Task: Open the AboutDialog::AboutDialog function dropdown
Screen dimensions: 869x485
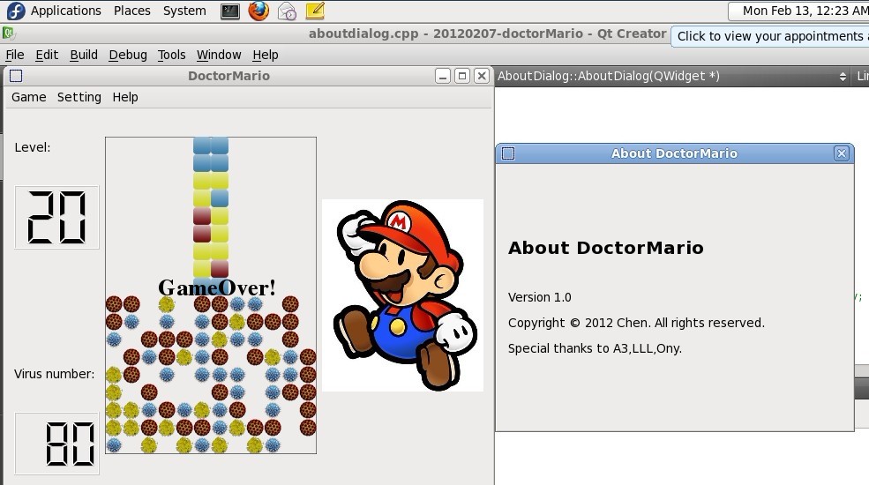Action: pos(672,77)
